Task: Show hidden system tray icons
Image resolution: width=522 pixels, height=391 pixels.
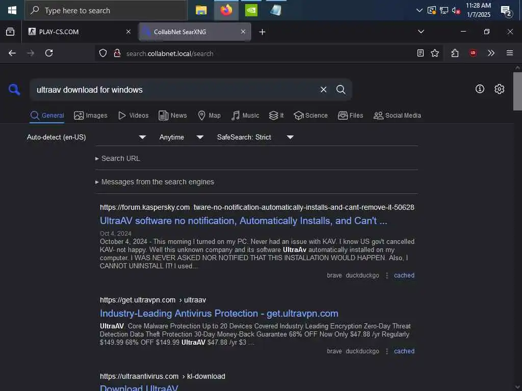Action: pos(420,10)
